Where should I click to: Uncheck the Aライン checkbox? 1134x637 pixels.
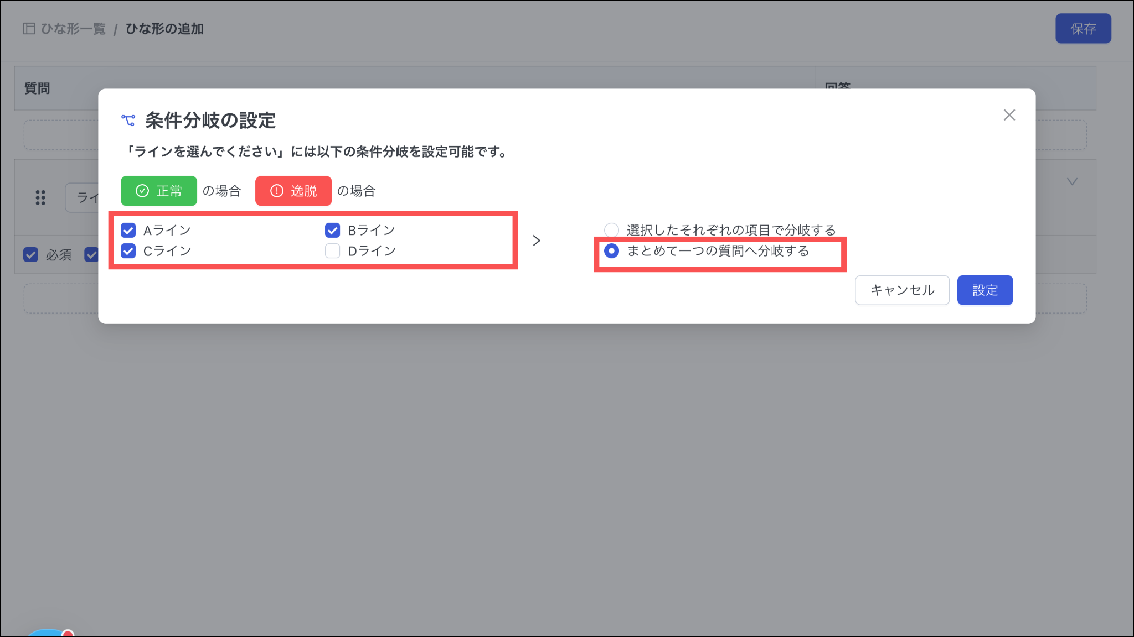click(128, 230)
